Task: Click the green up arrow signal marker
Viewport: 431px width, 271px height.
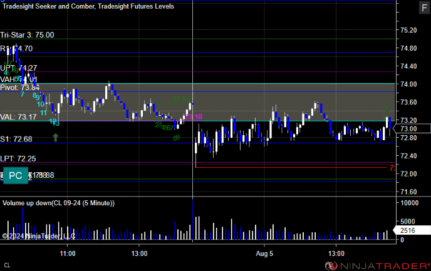Action: click(x=56, y=138)
